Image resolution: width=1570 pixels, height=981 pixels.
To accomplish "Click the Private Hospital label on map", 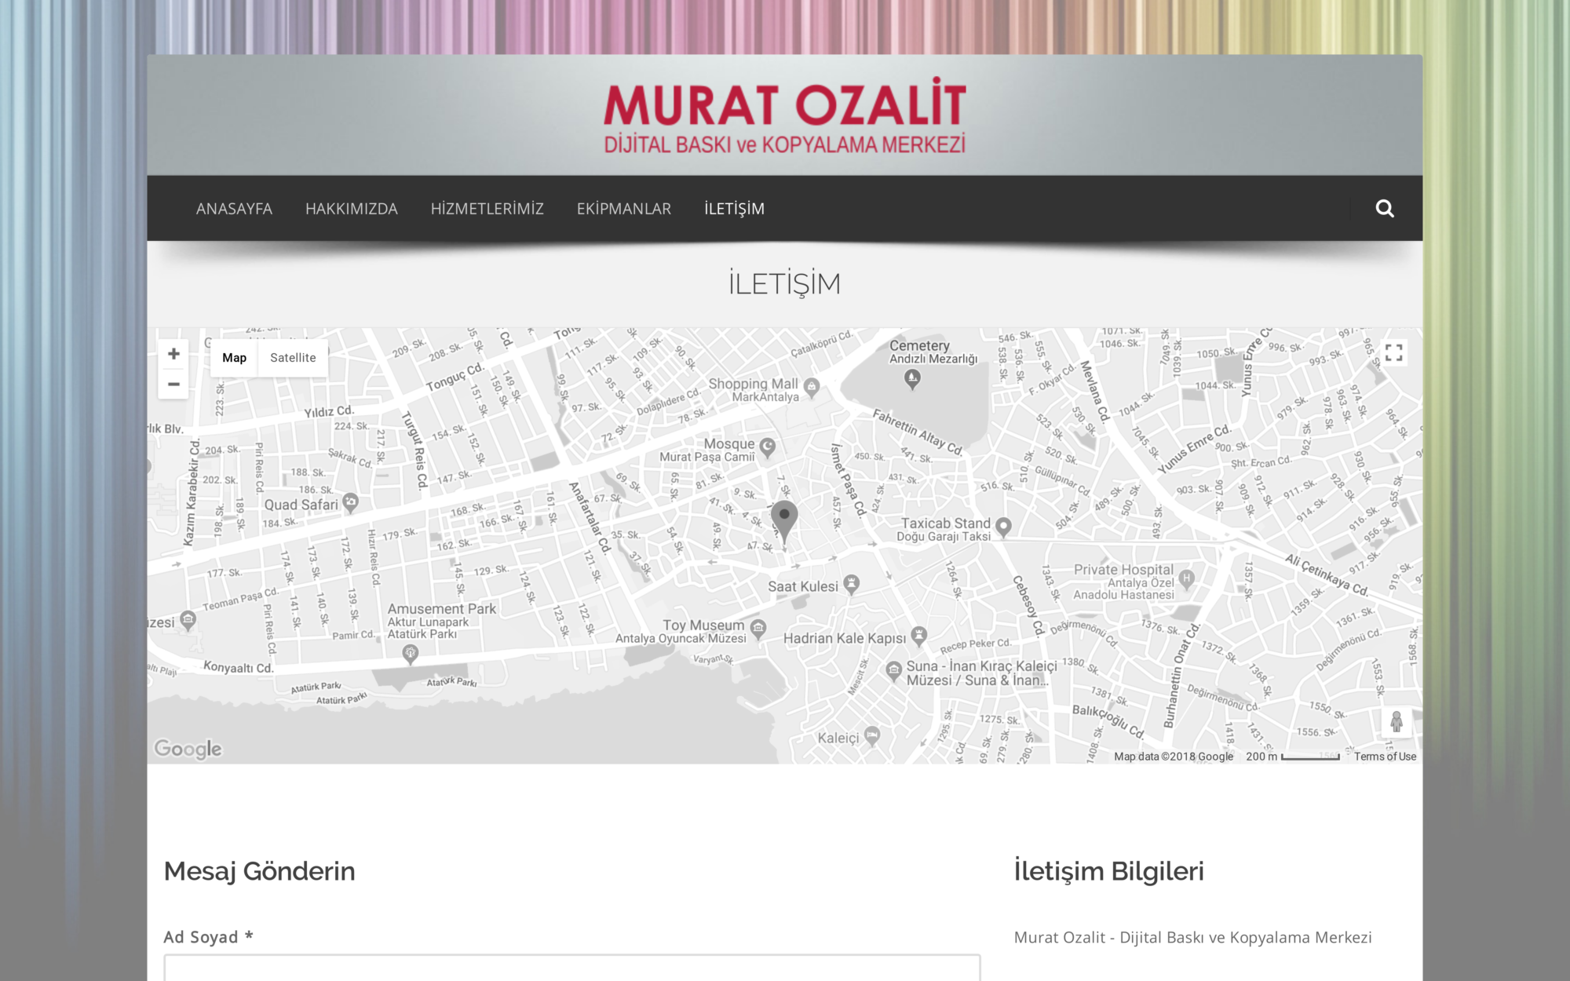I will [x=1123, y=570].
